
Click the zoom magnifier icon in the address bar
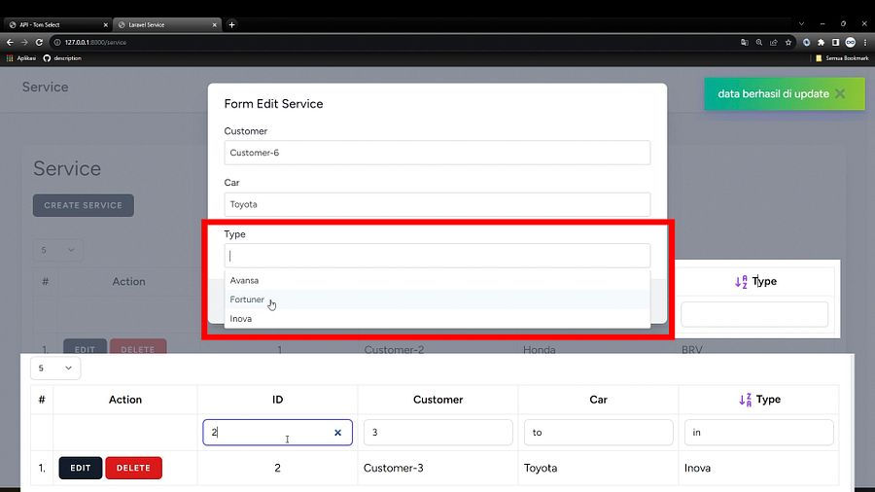[759, 43]
